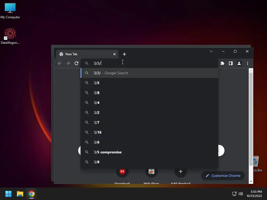
Task: Pick the 3/9 suggestion
Action: tap(149, 162)
